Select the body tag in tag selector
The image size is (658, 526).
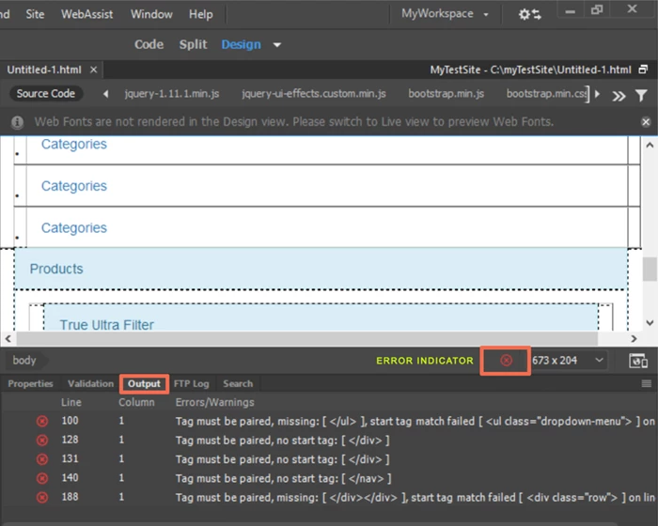point(24,361)
